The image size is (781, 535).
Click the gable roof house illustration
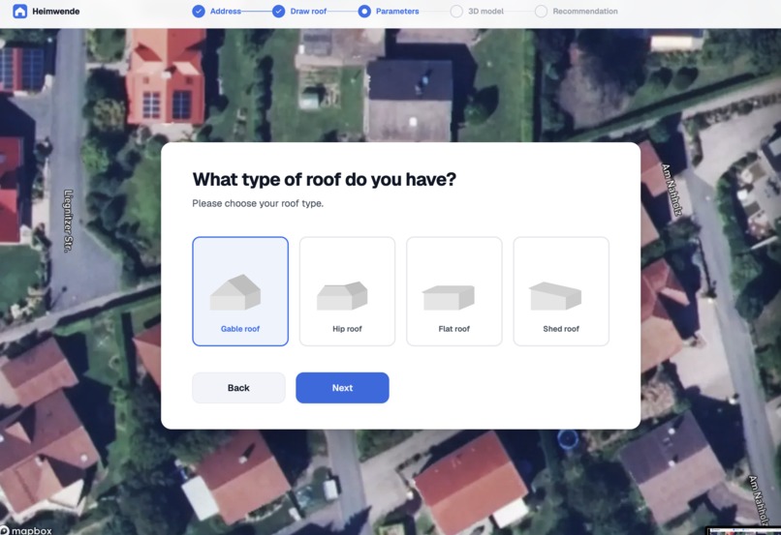click(235, 292)
